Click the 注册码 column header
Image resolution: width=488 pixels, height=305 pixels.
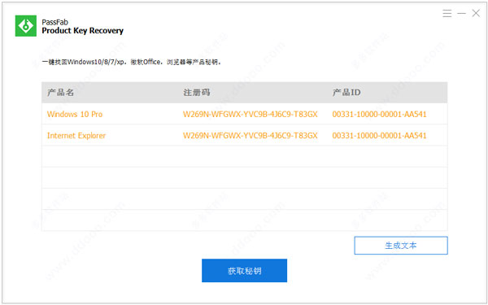click(196, 93)
